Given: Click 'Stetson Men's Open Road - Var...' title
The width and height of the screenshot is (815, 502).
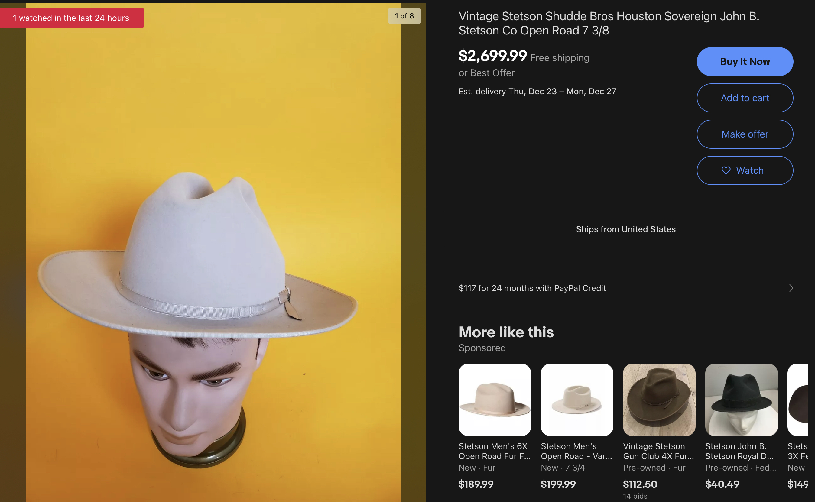Looking at the screenshot, I should click(x=576, y=451).
